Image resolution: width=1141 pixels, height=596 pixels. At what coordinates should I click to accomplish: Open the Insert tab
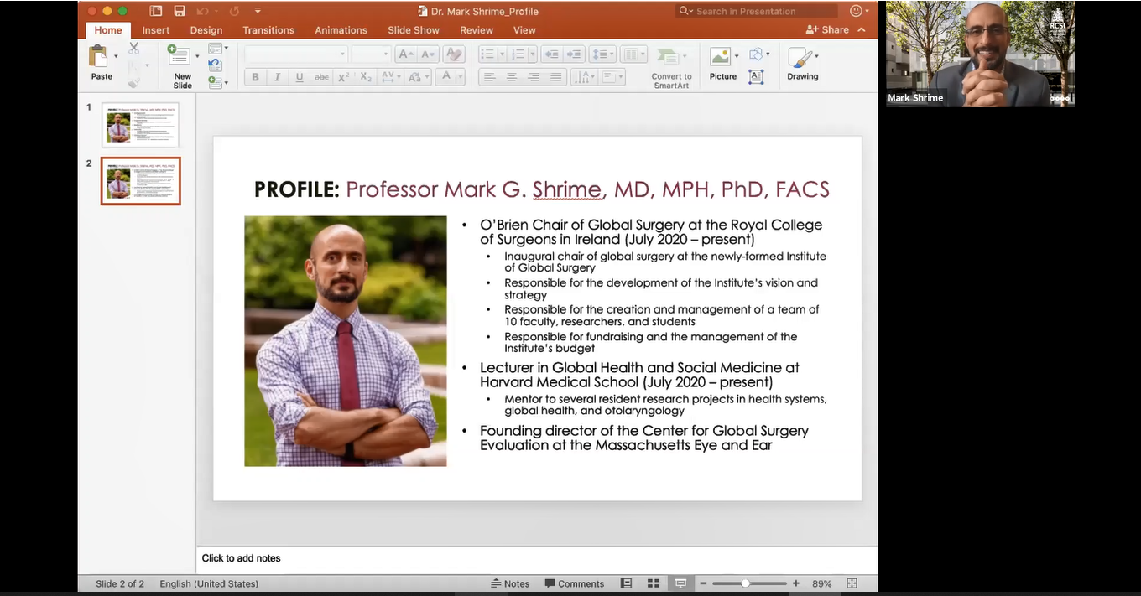tap(156, 30)
